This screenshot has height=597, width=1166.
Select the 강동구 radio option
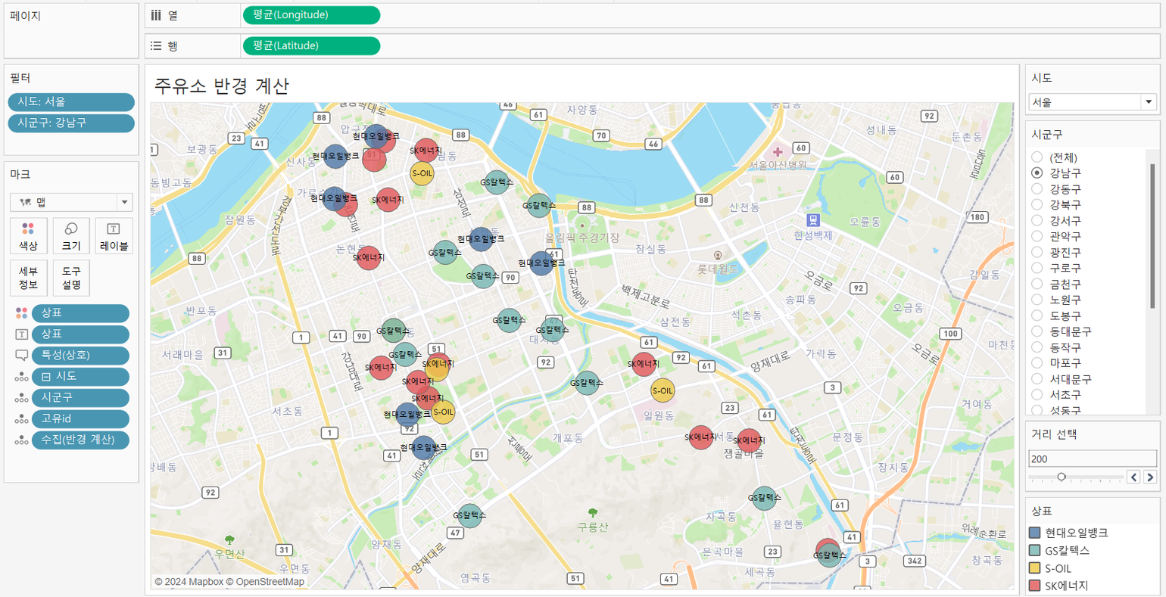(1037, 189)
